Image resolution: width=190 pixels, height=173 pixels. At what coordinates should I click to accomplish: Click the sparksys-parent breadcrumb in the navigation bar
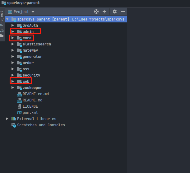[21, 3]
